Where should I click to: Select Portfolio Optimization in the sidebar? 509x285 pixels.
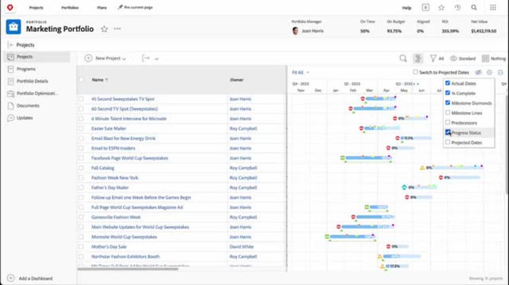point(38,93)
